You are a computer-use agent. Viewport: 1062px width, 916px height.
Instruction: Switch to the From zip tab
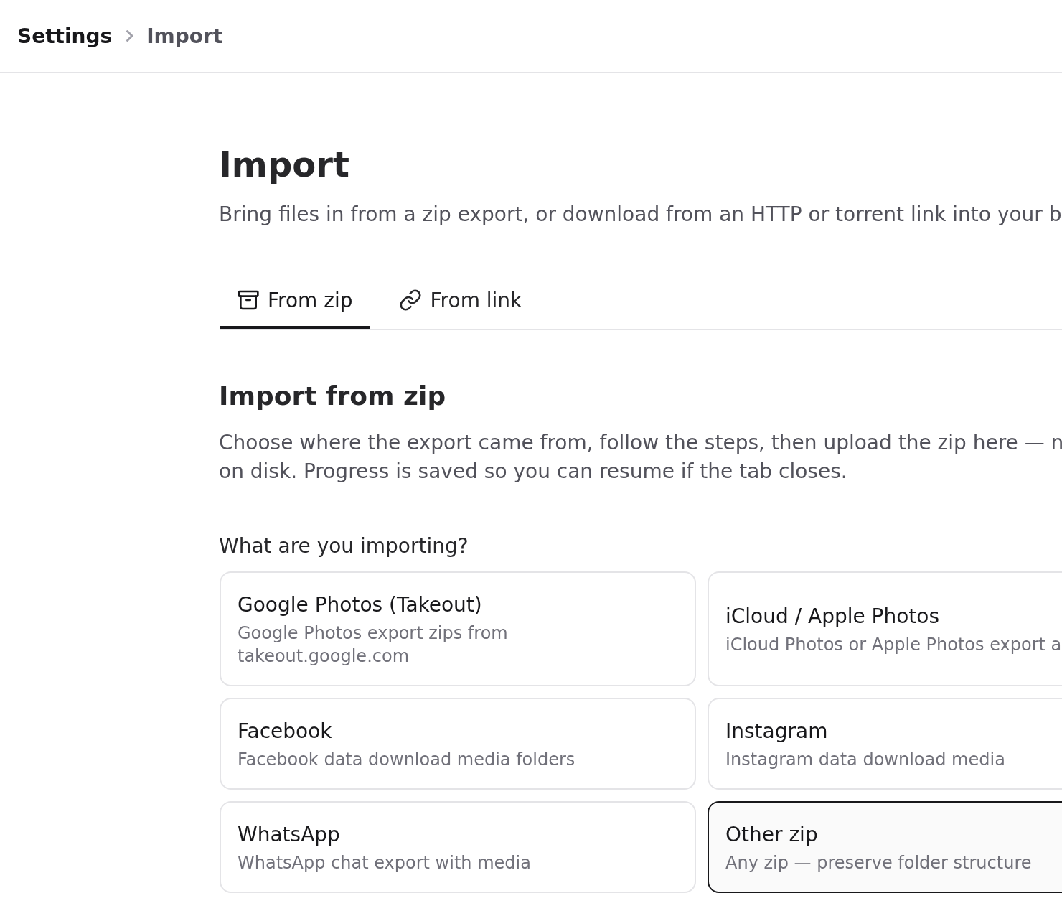point(295,300)
